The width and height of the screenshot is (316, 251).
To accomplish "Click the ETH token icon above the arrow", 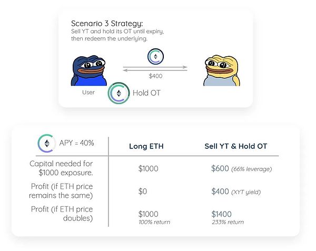I will click(155, 57).
